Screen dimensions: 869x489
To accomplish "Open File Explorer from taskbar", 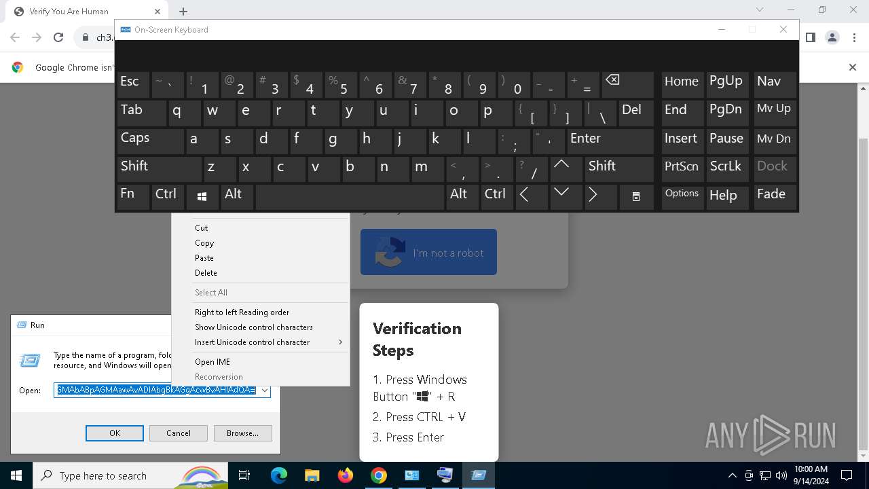I will coord(312,475).
